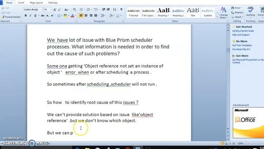264x149 pixels.
Task: Toggle strikethrough formatting
Action: pos(43,16)
